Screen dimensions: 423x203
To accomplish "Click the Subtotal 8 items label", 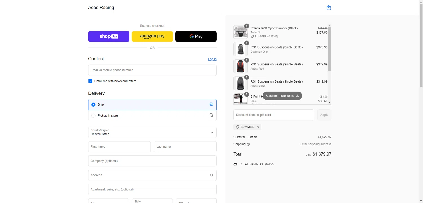I will coord(245,137).
